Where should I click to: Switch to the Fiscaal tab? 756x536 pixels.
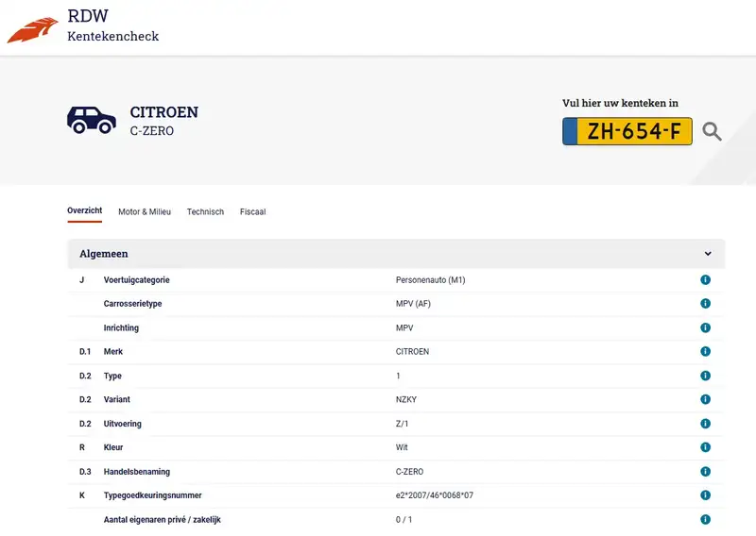(252, 211)
